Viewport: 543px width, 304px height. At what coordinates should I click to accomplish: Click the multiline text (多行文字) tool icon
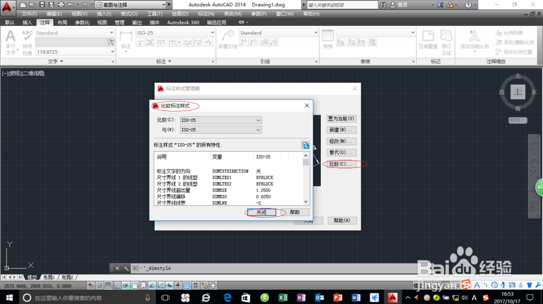pos(11,36)
